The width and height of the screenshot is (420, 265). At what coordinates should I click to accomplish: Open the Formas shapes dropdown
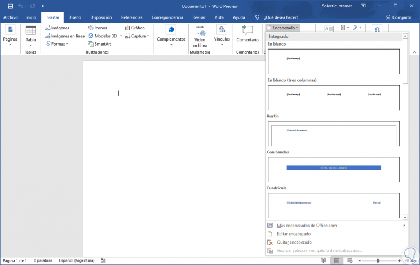(x=56, y=44)
